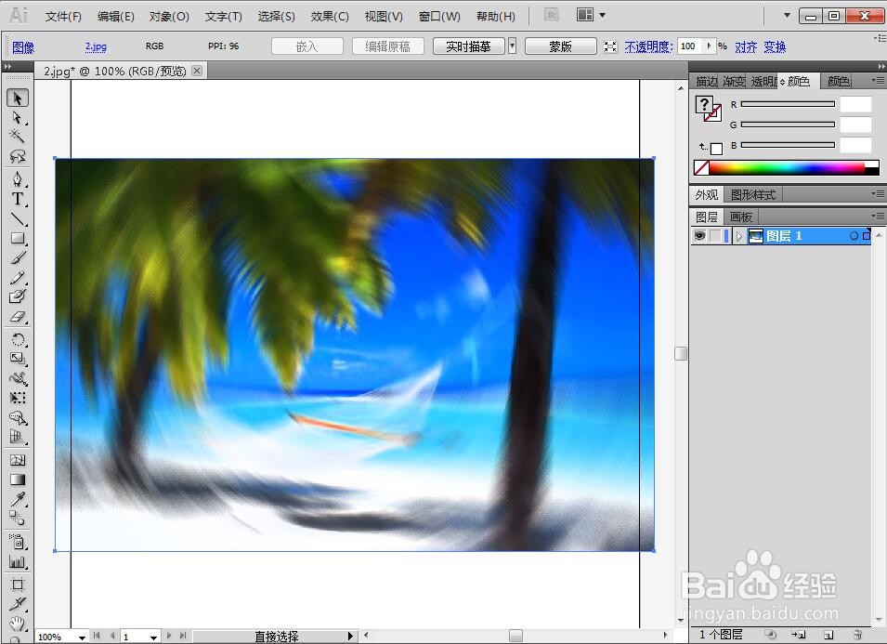Click the 实时描摹 button

tap(468, 46)
